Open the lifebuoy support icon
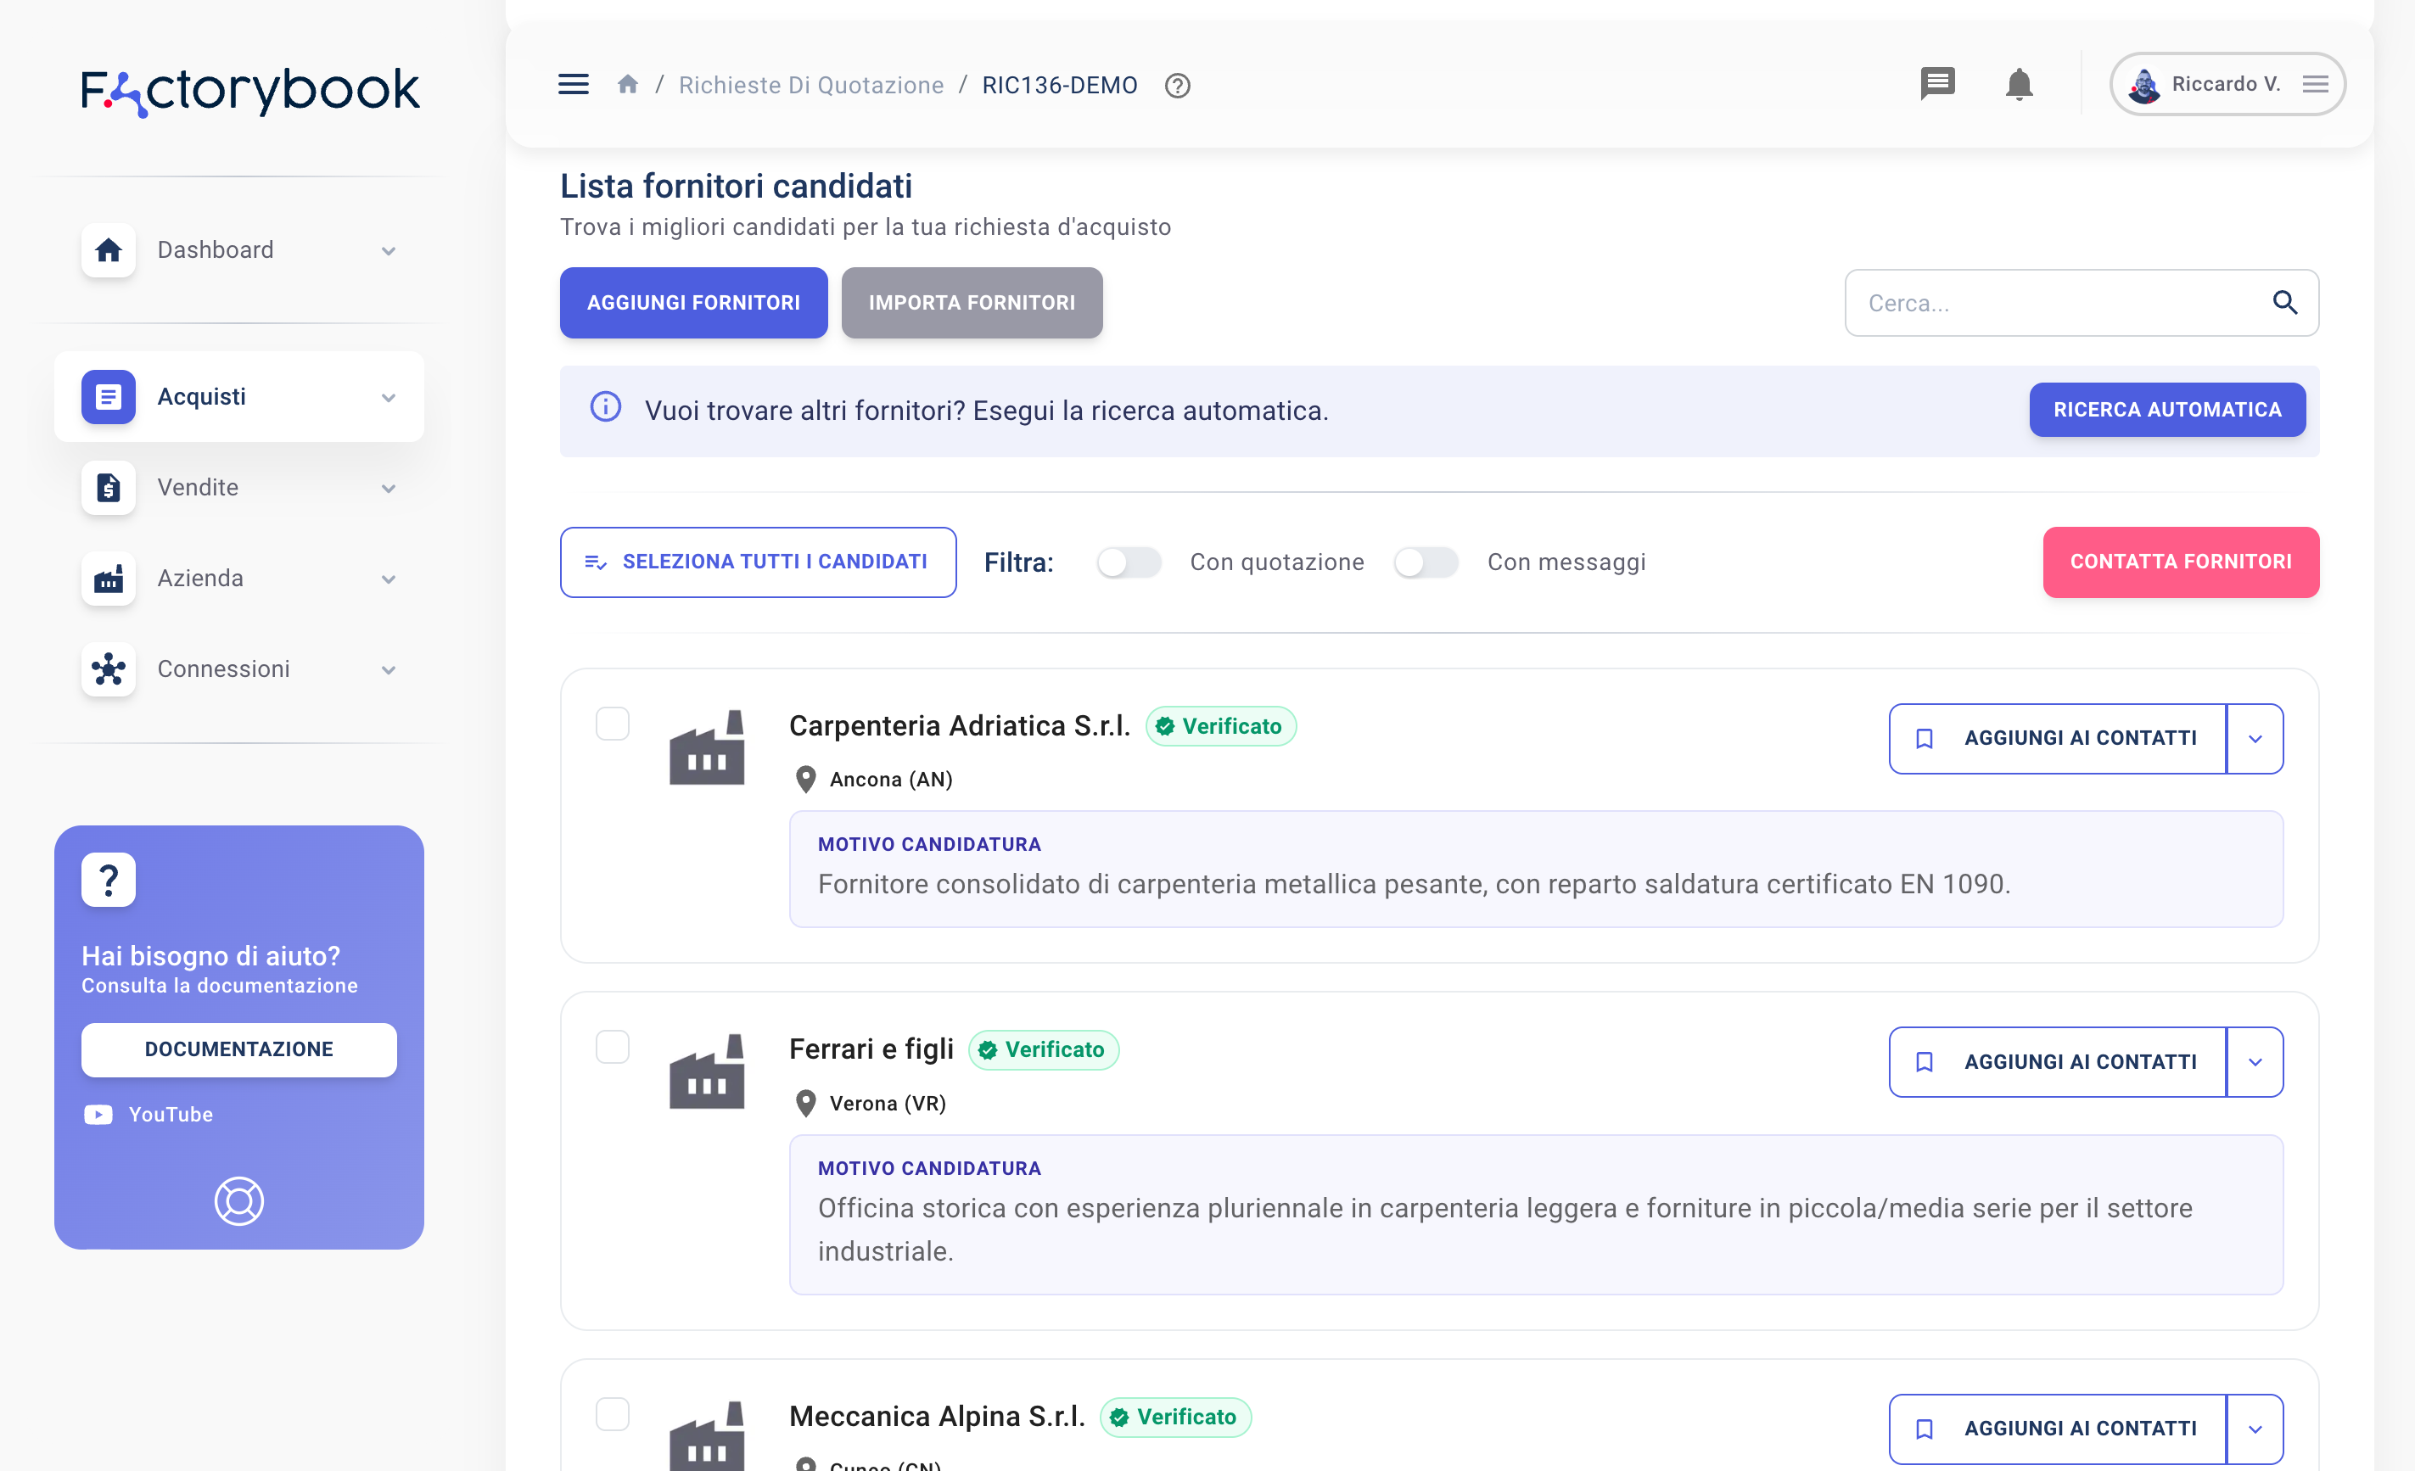This screenshot has width=2415, height=1471. point(239,1200)
